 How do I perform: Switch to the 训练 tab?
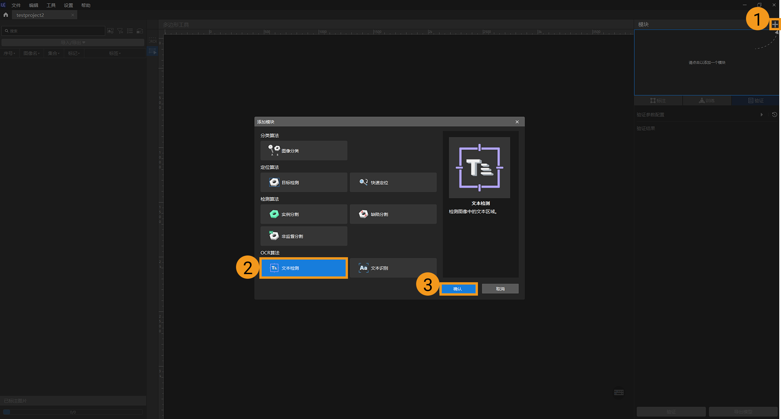click(707, 100)
